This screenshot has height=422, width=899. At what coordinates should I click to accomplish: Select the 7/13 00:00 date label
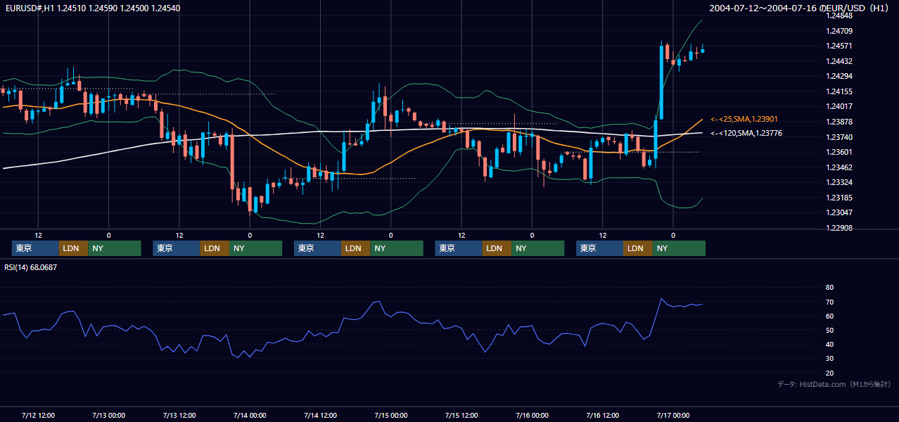(108, 415)
